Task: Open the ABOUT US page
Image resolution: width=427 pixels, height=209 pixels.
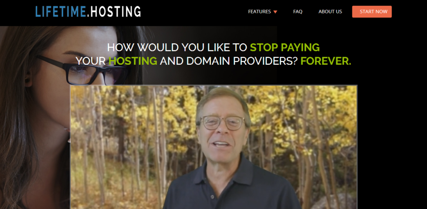Action: pyautogui.click(x=330, y=12)
